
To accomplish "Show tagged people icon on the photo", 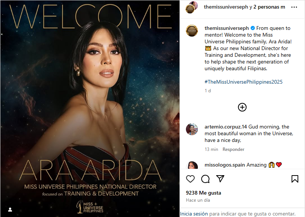I will pos(10,210).
